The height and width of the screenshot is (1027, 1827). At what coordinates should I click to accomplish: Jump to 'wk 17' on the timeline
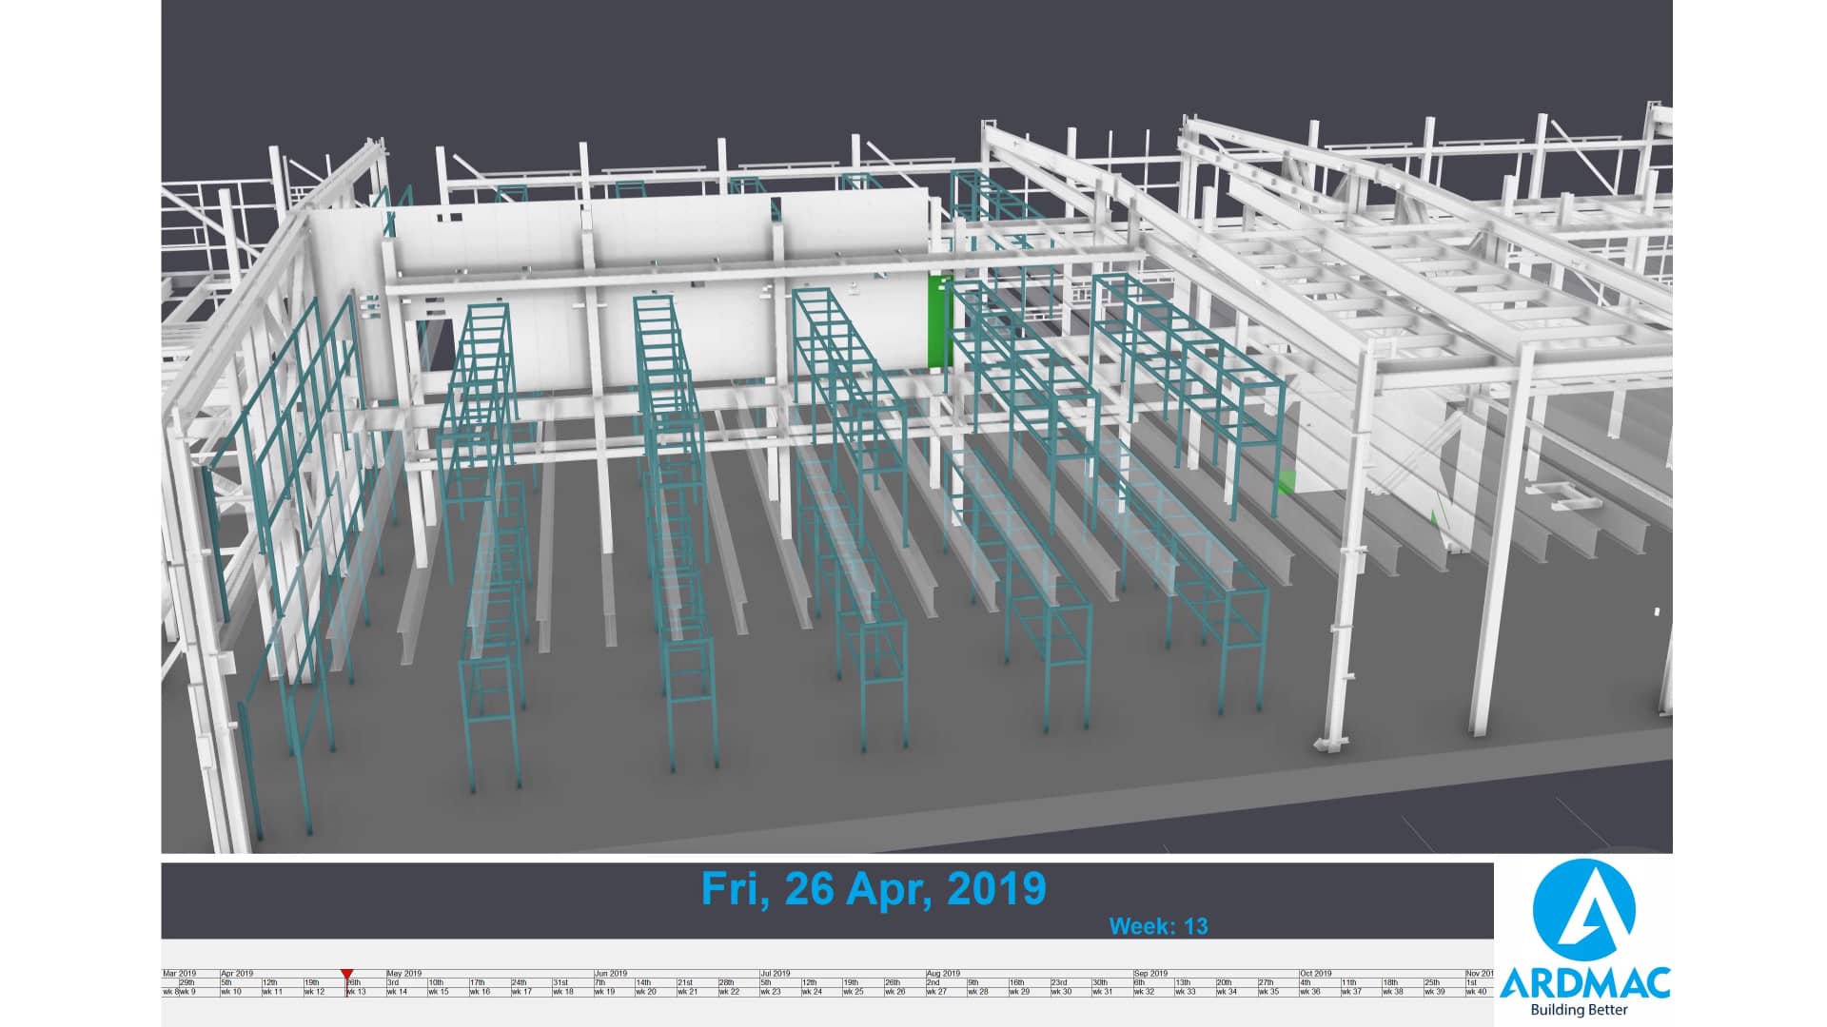coord(521,992)
